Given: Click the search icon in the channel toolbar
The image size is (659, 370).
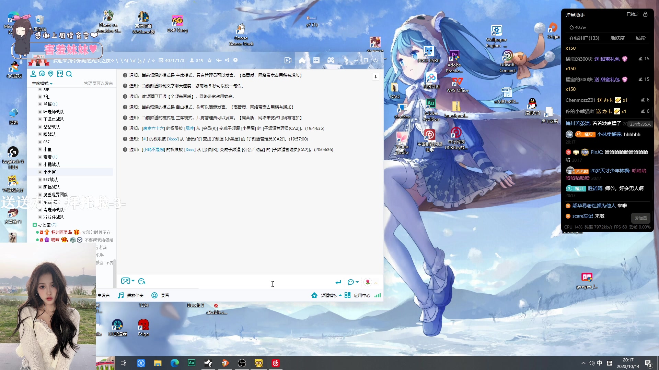Looking at the screenshot, I should pyautogui.click(x=69, y=74).
